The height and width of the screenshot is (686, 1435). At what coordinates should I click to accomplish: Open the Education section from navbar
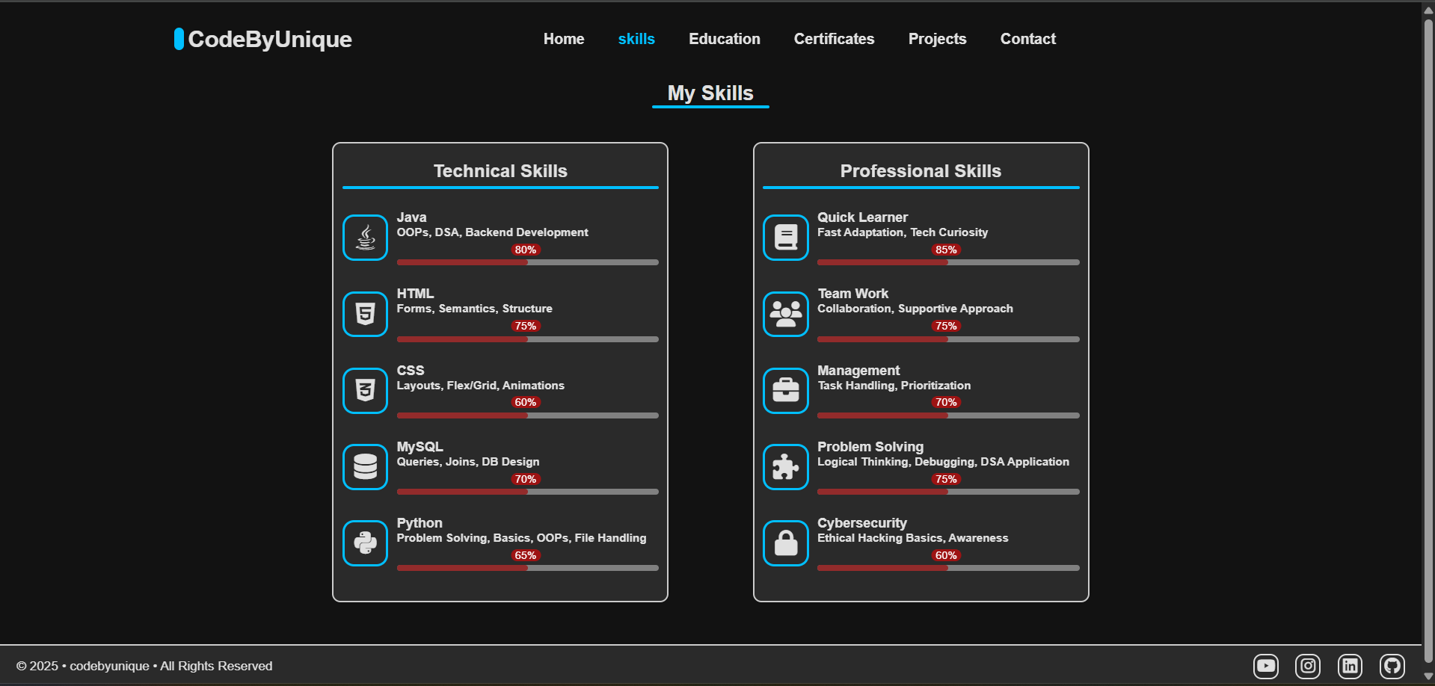724,39
